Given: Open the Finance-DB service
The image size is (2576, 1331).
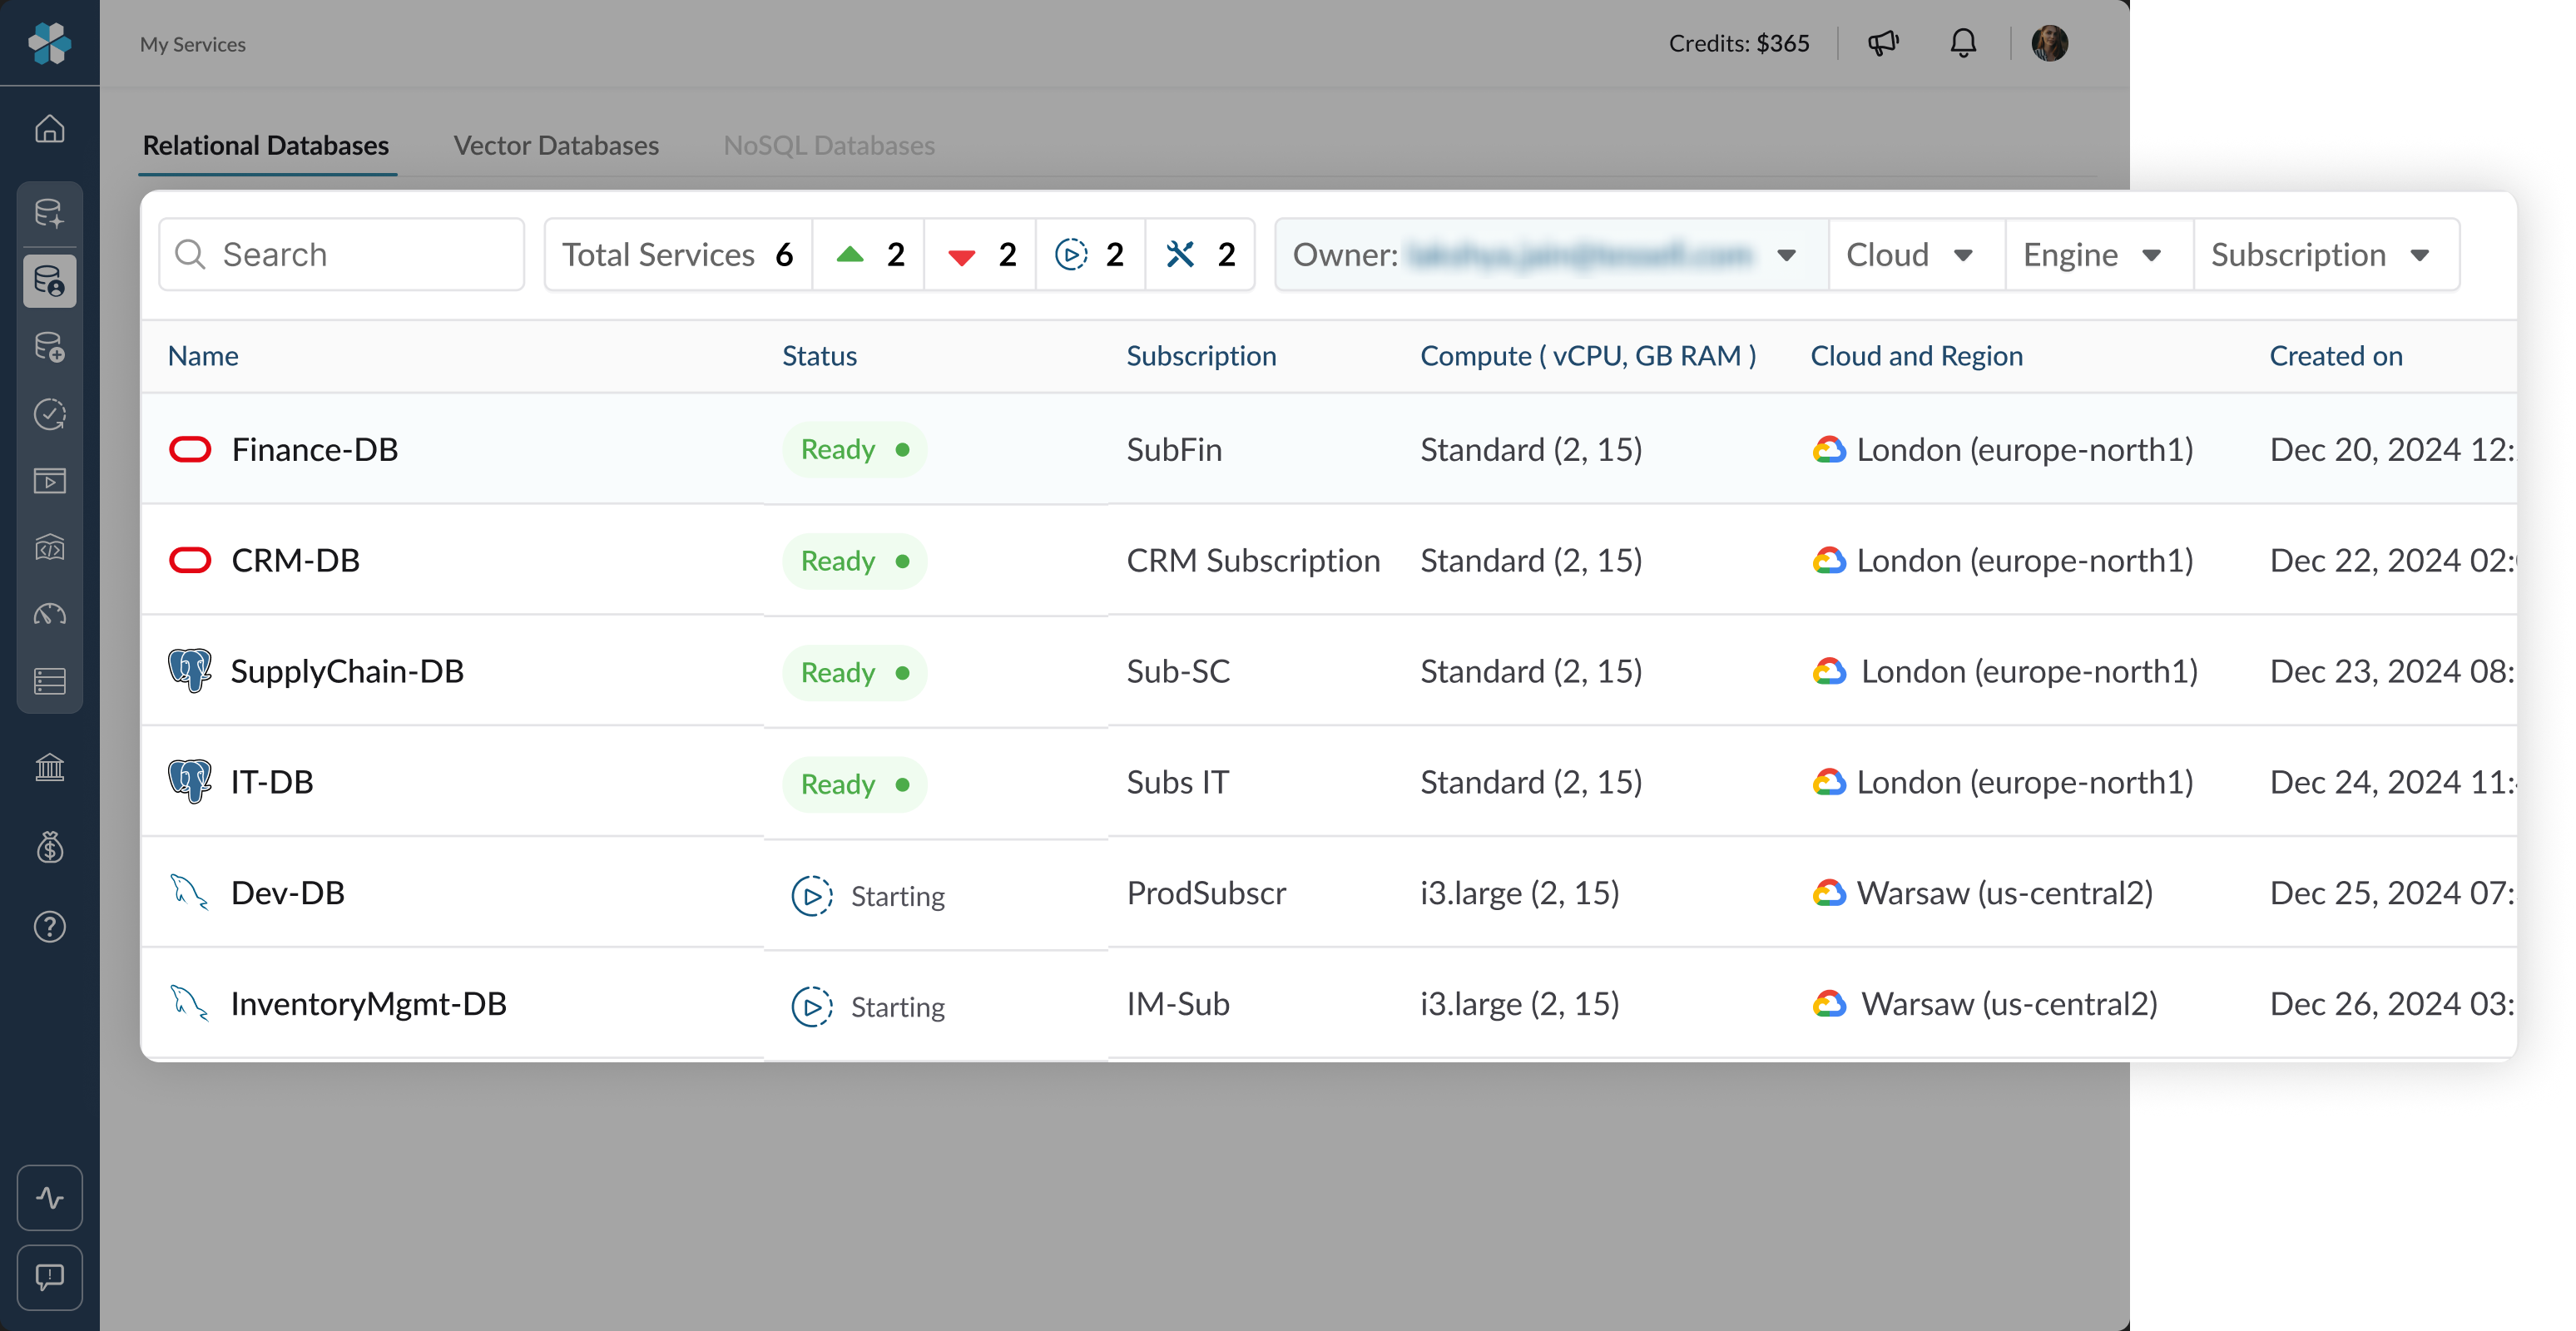Looking at the screenshot, I should (315, 450).
